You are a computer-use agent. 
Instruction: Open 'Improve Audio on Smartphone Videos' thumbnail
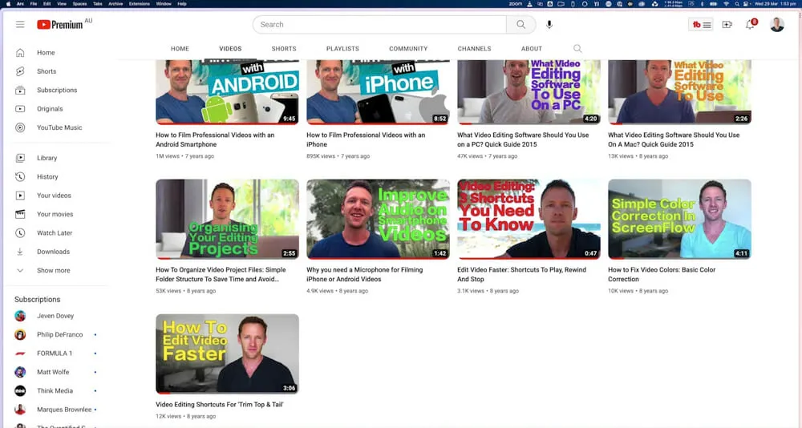pos(378,219)
